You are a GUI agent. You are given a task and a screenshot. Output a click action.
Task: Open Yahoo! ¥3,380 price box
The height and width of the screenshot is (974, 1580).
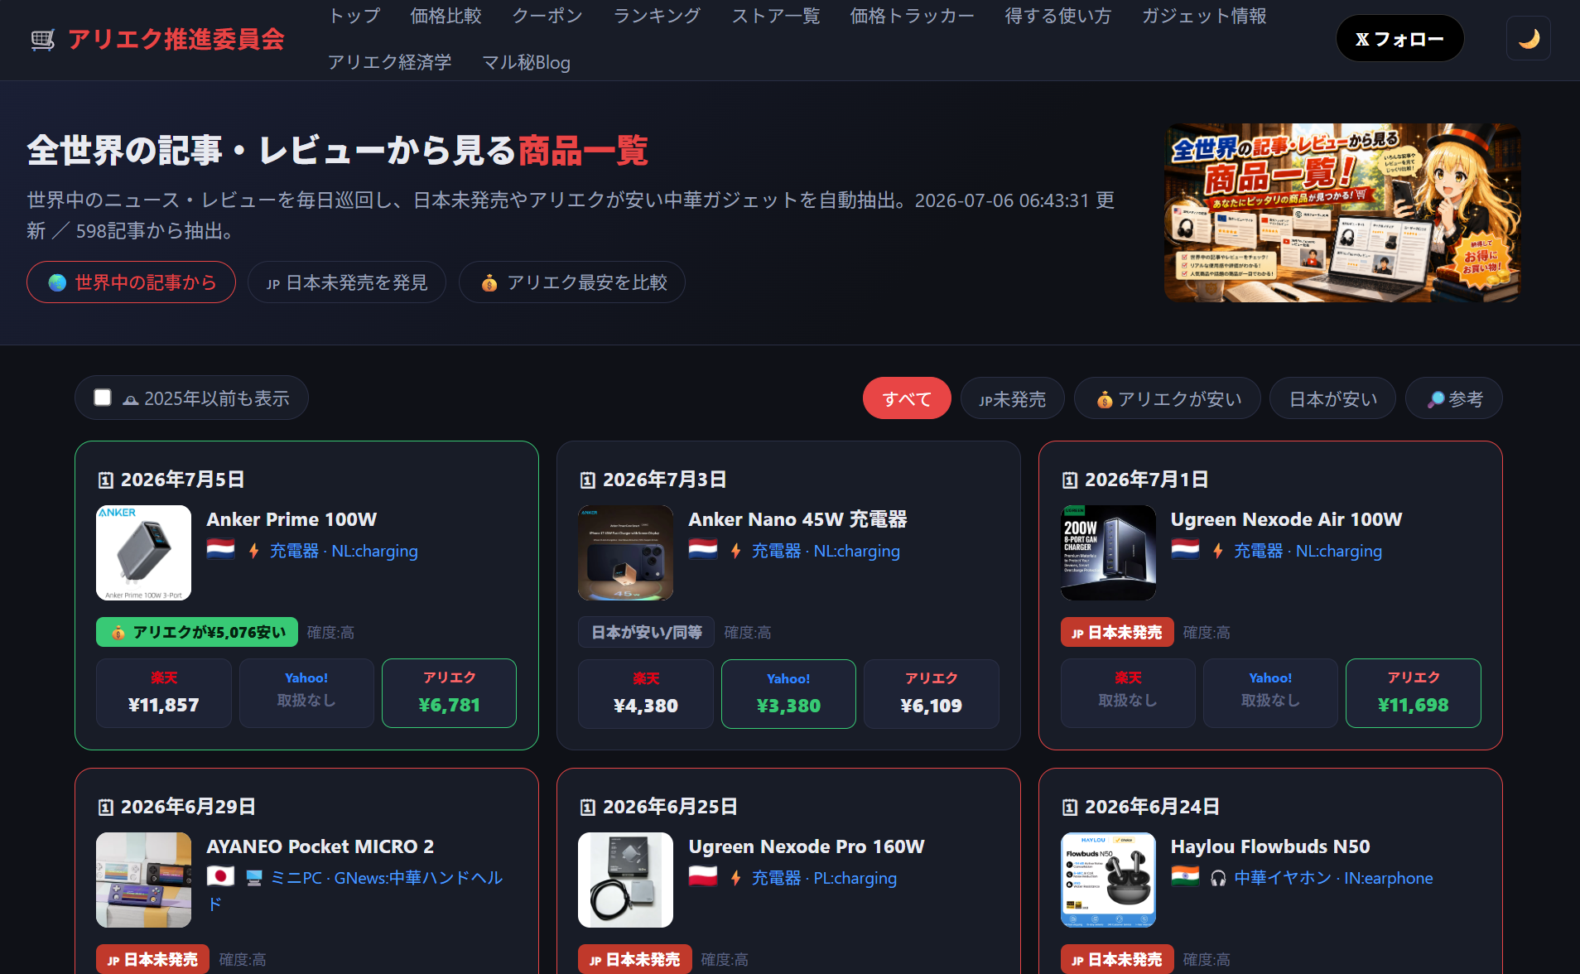pos(788,694)
